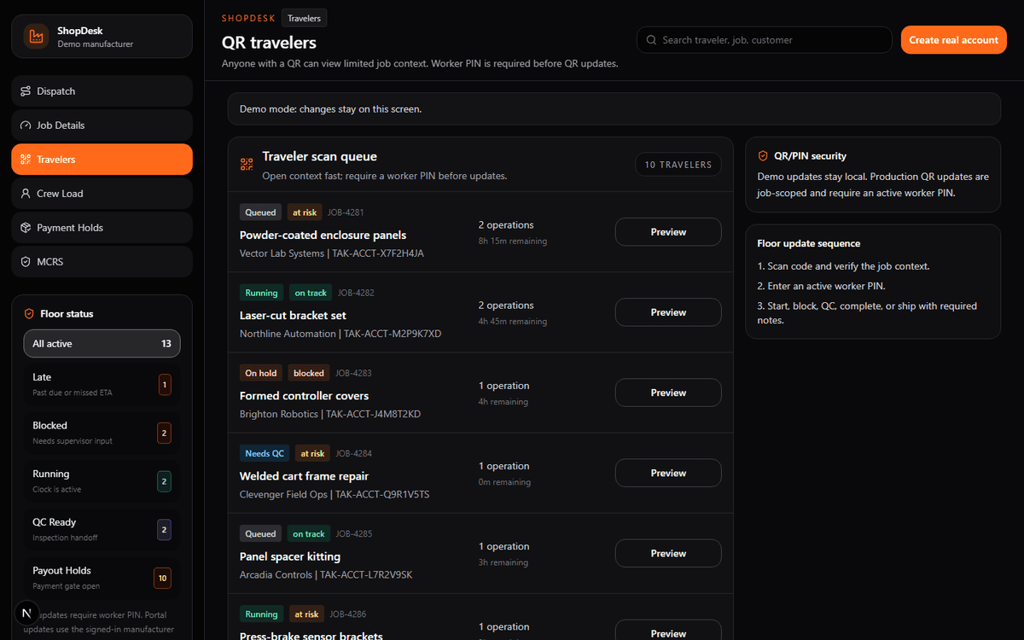This screenshot has height=640, width=1024.
Task: Click the JOB-4285 job number
Action: pos(354,534)
